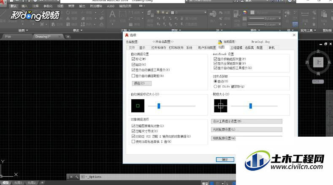Click the Paste clipboard icon
Screen dimensions: 333x185
point(324,14)
